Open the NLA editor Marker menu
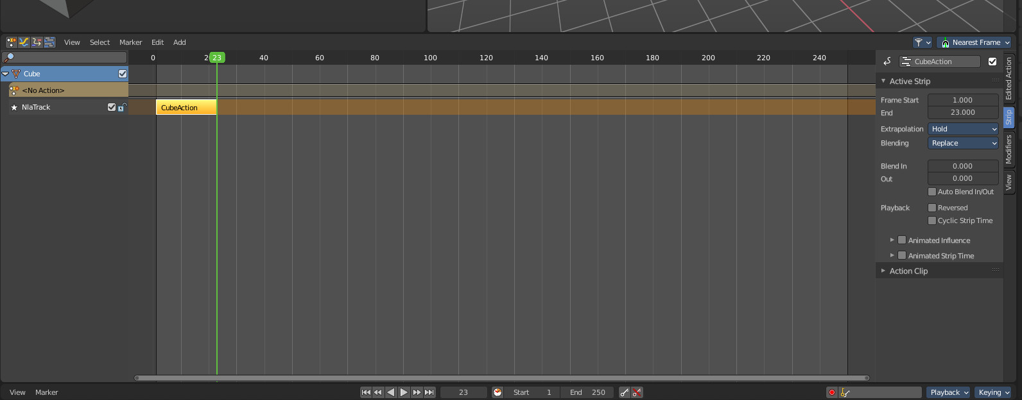The width and height of the screenshot is (1022, 400). pyautogui.click(x=130, y=42)
